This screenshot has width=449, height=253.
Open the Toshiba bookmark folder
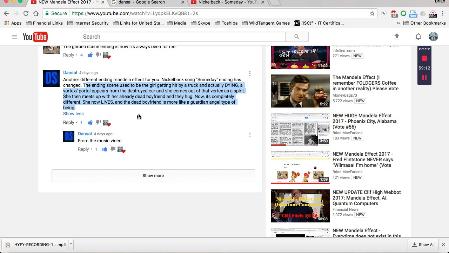click(x=226, y=23)
